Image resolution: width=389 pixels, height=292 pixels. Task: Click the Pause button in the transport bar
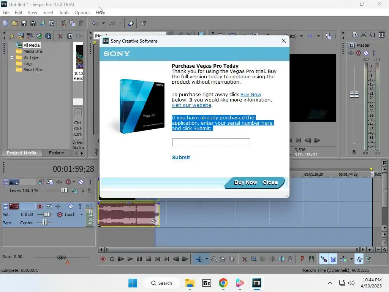[x=139, y=259]
